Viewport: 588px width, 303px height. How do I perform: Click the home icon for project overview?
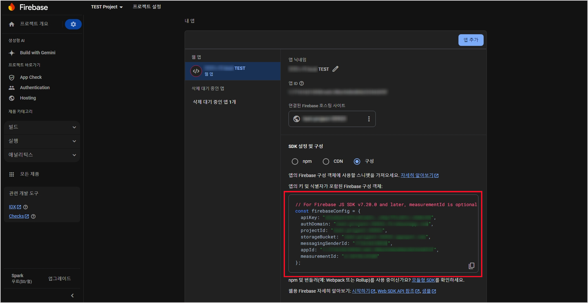(x=12, y=24)
